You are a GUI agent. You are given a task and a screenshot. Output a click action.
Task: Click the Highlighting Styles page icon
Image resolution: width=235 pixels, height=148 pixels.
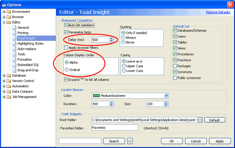click(x=14, y=43)
